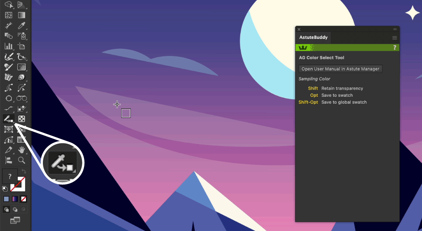Image resolution: width=422 pixels, height=231 pixels.
Task: Select the Zoom magnifier tool
Action: pos(21,161)
